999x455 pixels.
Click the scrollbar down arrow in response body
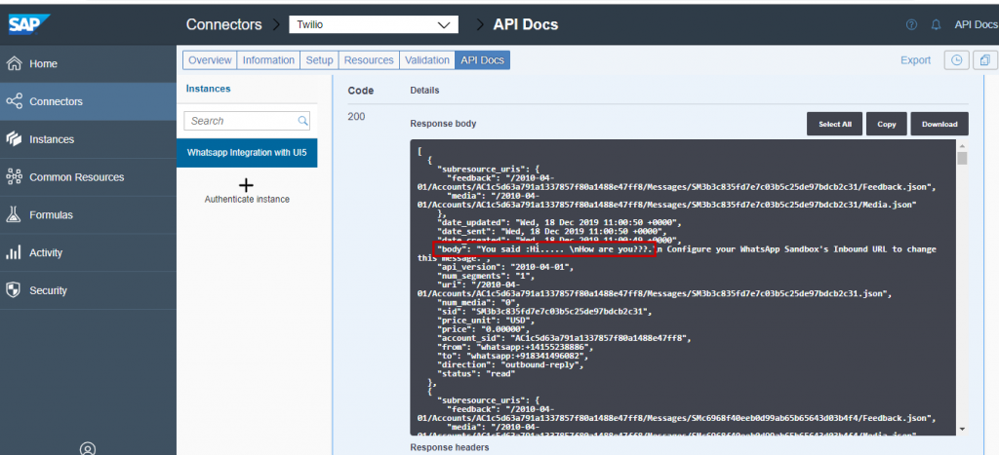pyautogui.click(x=962, y=429)
